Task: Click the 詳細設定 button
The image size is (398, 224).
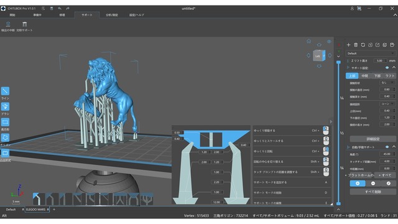Action: coord(373,139)
